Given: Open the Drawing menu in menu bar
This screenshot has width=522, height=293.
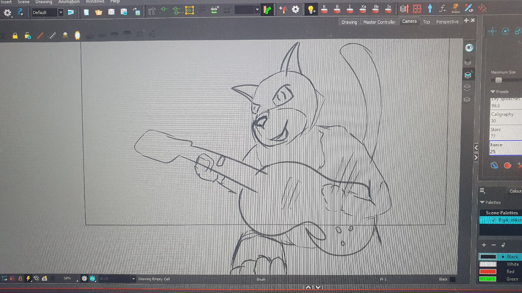Looking at the screenshot, I should pos(44,2).
